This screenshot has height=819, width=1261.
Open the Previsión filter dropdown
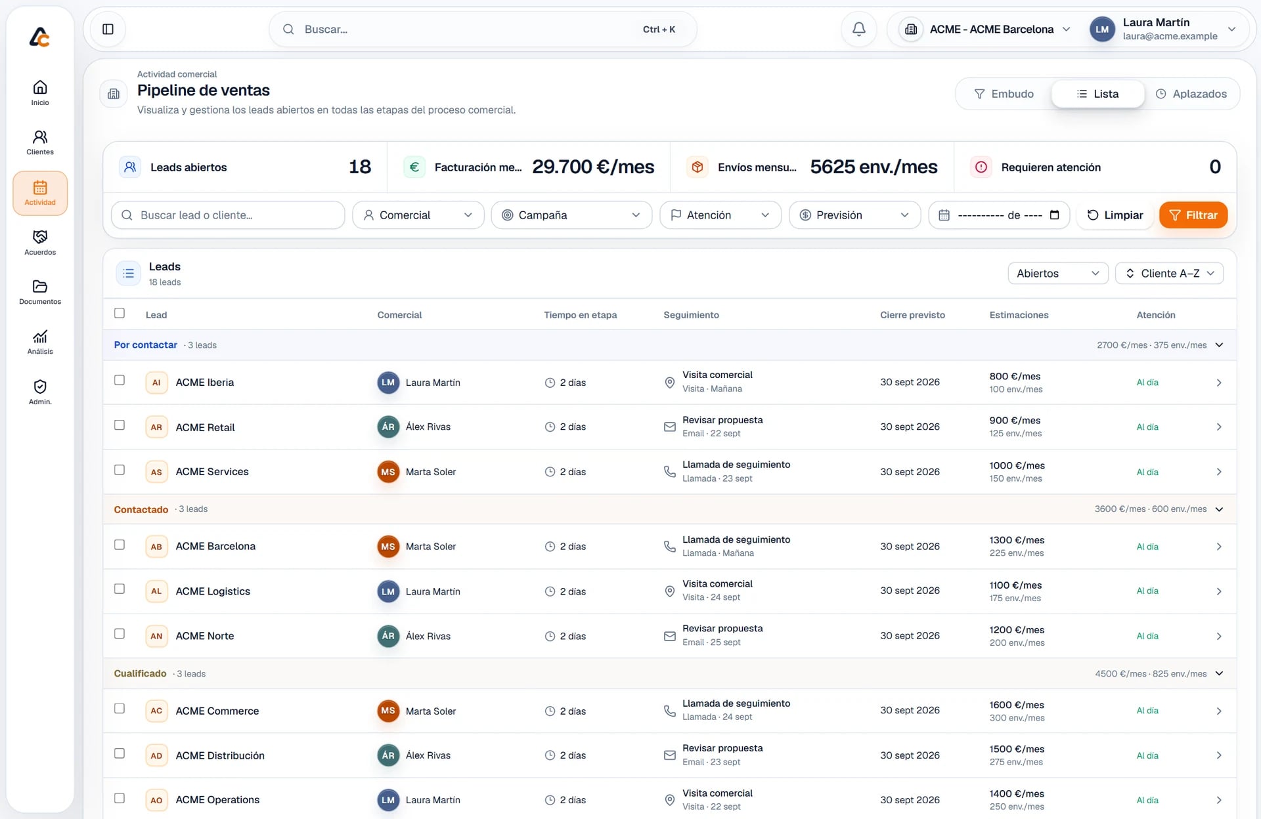click(854, 215)
